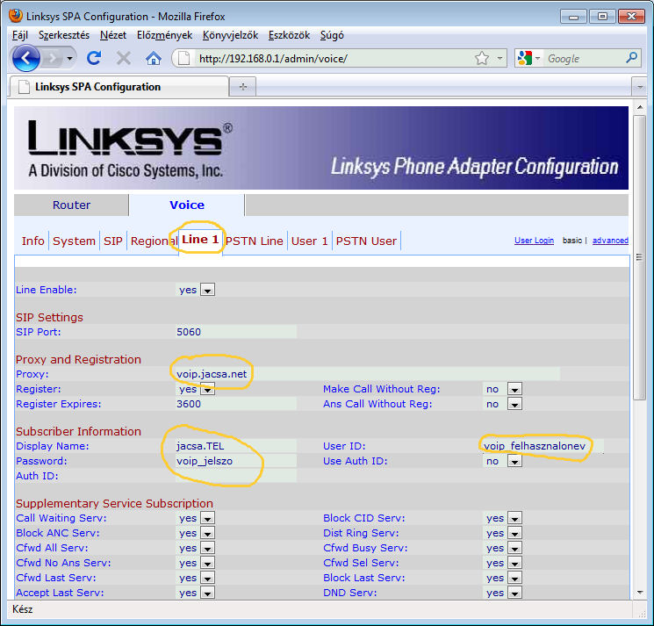Click the empty Auth ID field
The width and height of the screenshot is (654, 626).
tap(236, 476)
